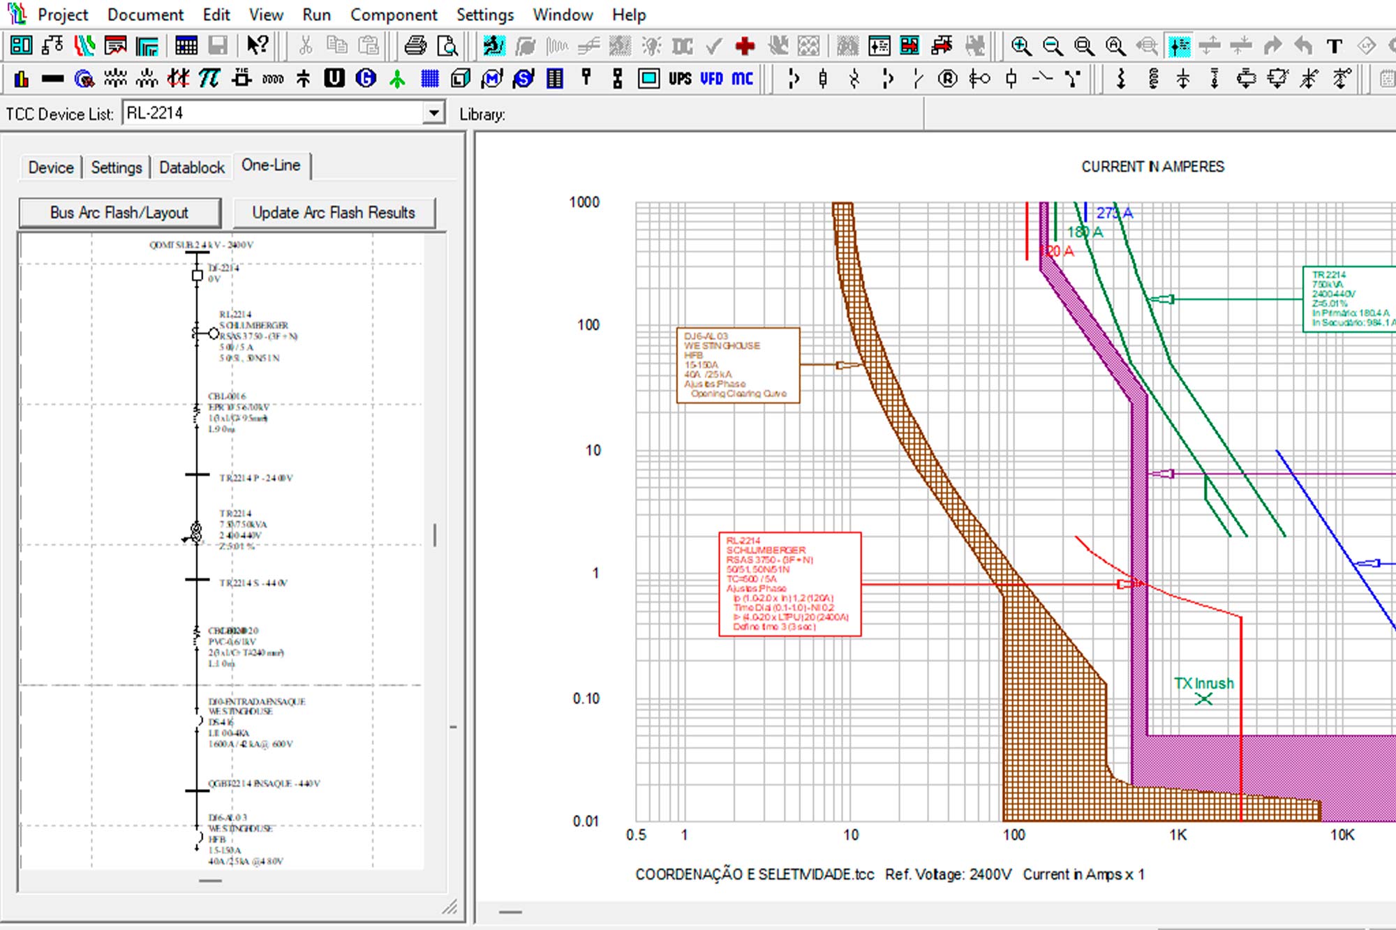Click the one-line panel vertical scrollbar thumb
This screenshot has height=930, width=1396.
[x=435, y=535]
